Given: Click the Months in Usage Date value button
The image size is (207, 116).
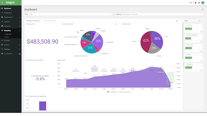Looking at the screenshot, I should [x=188, y=38].
